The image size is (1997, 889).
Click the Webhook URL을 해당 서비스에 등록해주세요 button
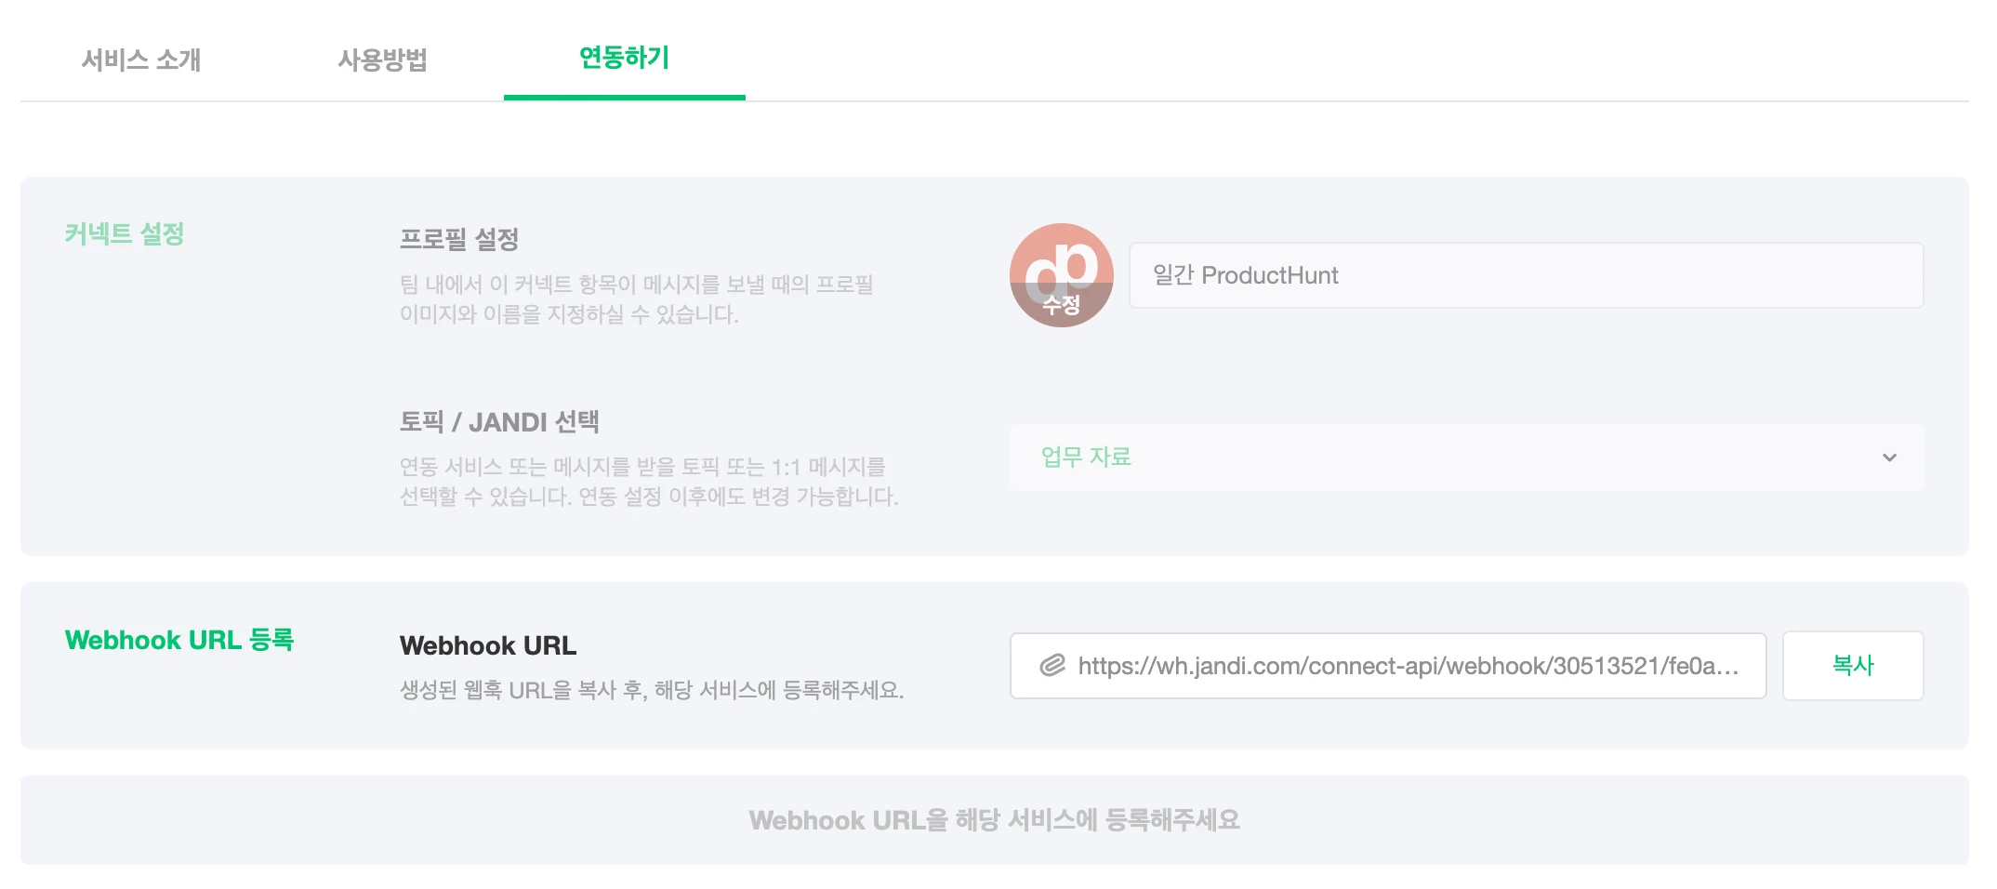[x=995, y=820]
